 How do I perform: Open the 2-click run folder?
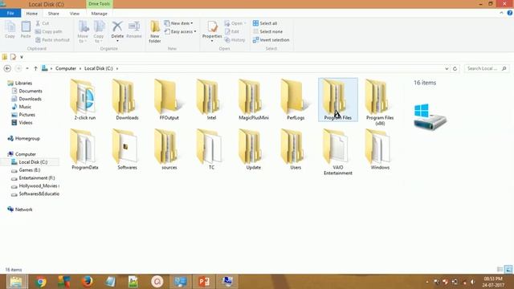[x=85, y=100]
